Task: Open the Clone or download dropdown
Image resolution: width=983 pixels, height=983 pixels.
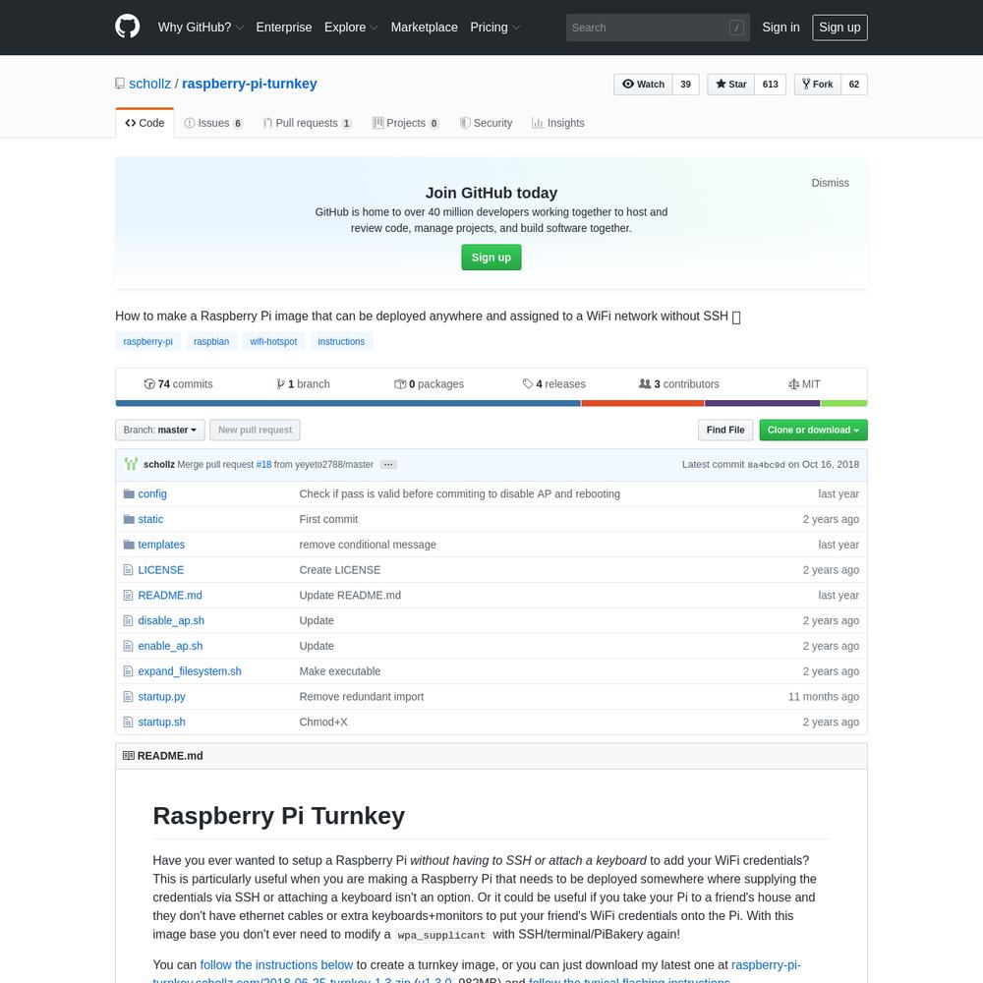Action: coord(813,431)
